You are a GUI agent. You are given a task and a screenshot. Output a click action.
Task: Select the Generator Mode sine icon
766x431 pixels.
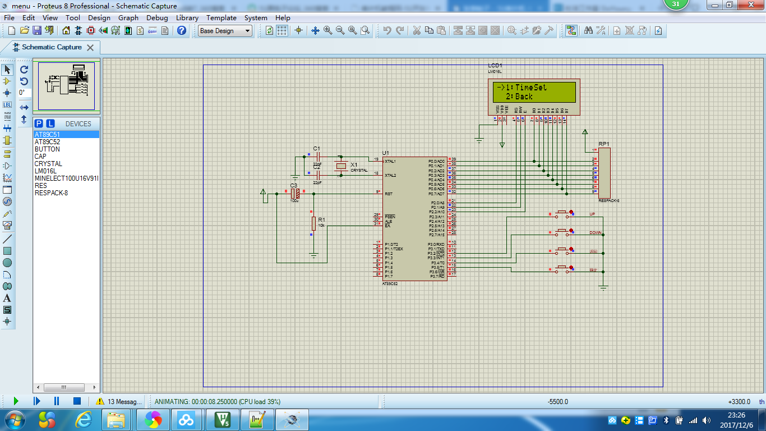click(x=7, y=201)
